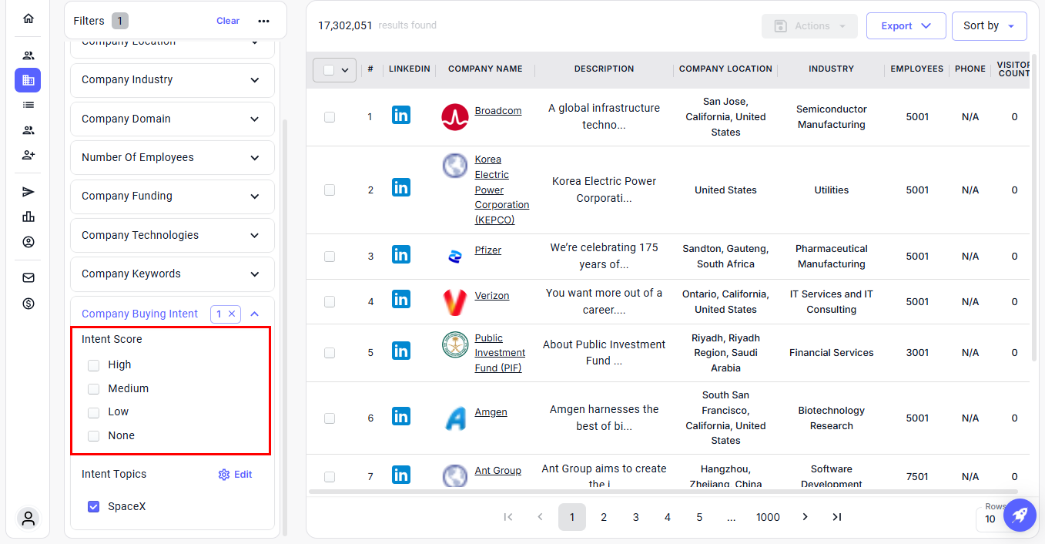
Task: Collapse the Company Buying Intent section
Action: click(x=255, y=314)
